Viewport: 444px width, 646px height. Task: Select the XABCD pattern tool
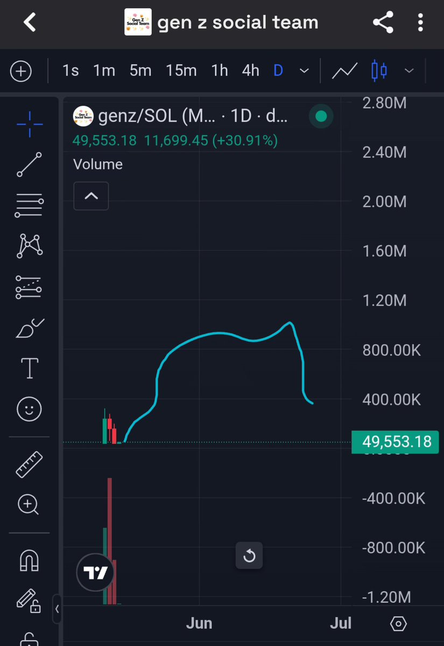[x=29, y=246]
